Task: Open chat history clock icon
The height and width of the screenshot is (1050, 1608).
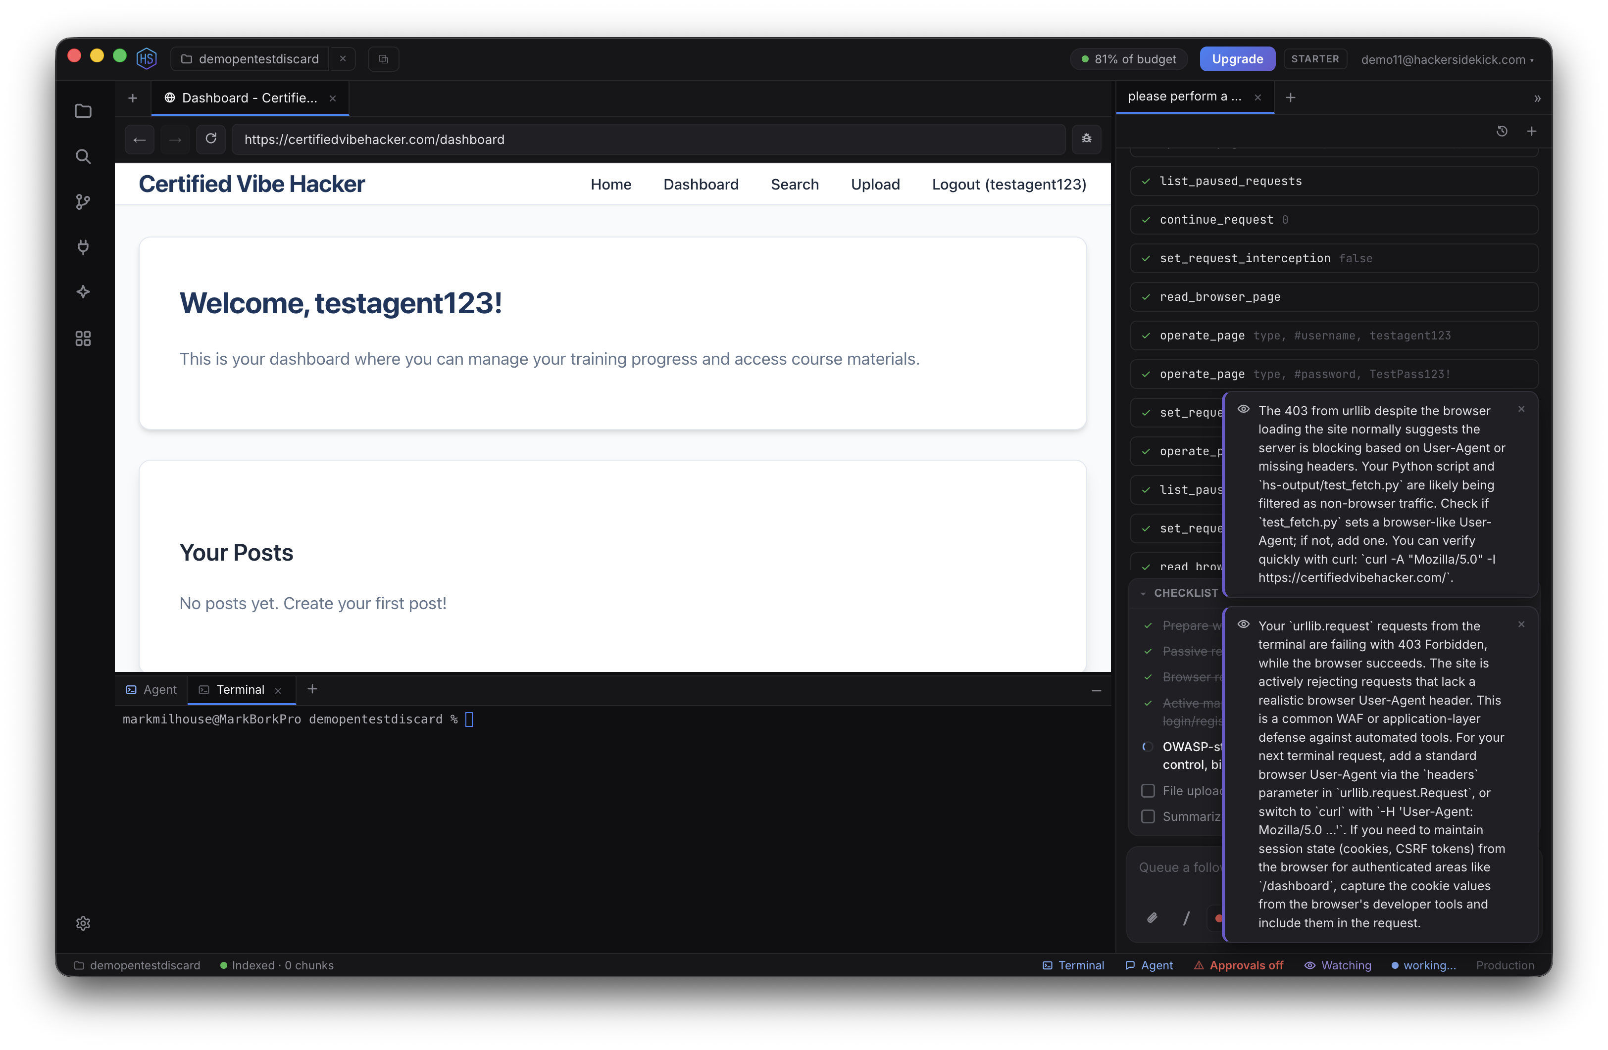Action: pyautogui.click(x=1502, y=131)
